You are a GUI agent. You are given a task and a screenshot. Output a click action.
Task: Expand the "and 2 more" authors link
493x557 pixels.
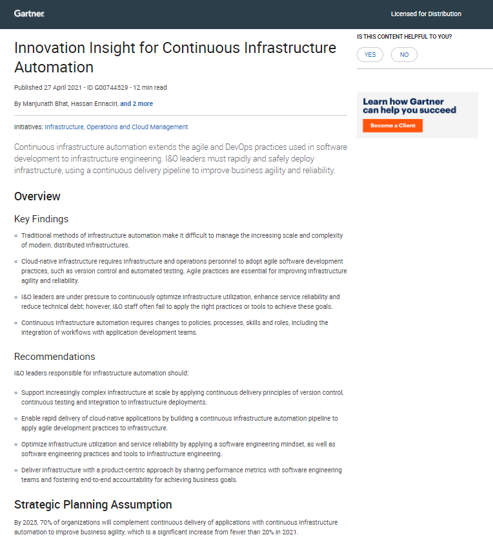(136, 103)
